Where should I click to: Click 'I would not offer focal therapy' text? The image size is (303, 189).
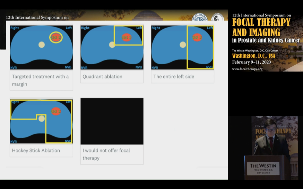pyautogui.click(x=106, y=154)
